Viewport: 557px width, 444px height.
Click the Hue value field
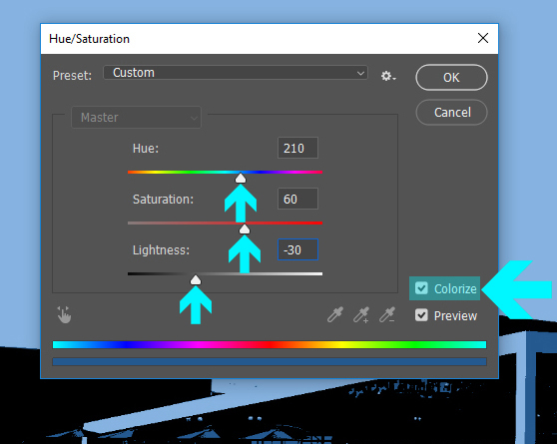coord(297,148)
